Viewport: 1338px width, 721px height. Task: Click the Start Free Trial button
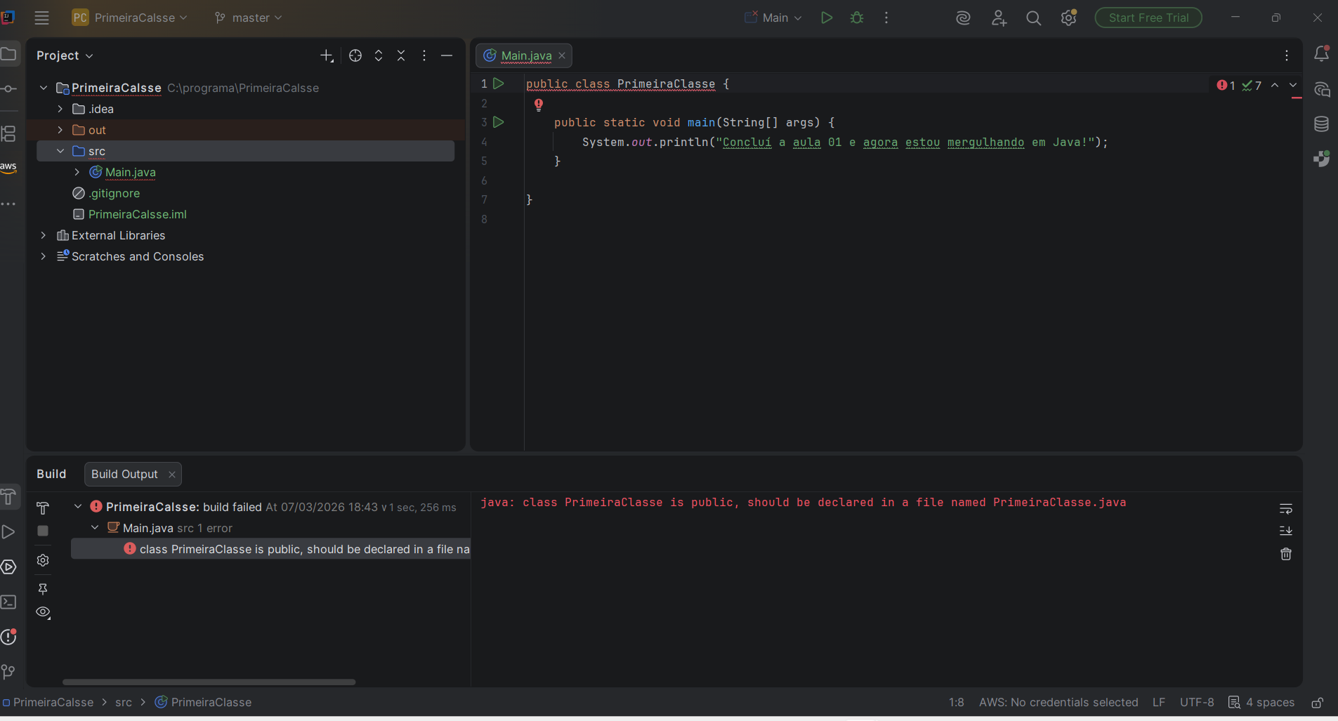coord(1148,18)
